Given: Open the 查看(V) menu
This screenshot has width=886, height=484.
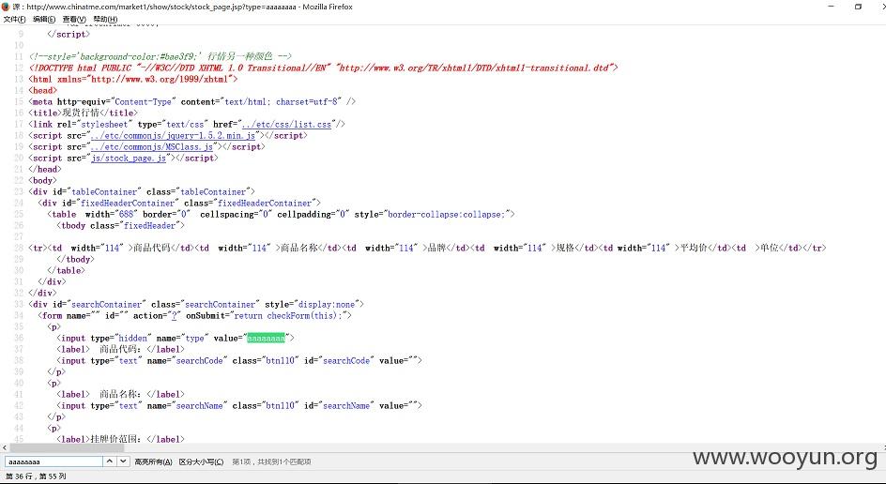Looking at the screenshot, I should [74, 19].
